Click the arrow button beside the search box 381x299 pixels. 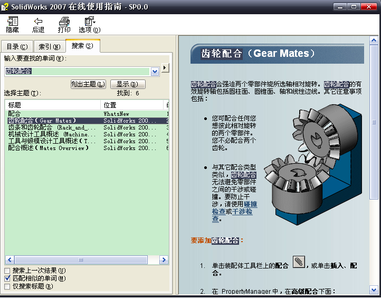[165, 67]
